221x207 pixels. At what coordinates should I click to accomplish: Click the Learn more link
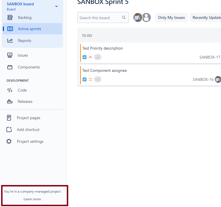[32, 199]
